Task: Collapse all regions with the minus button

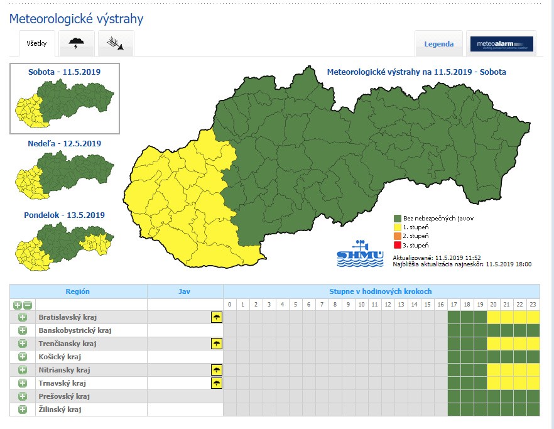Action: click(27, 305)
